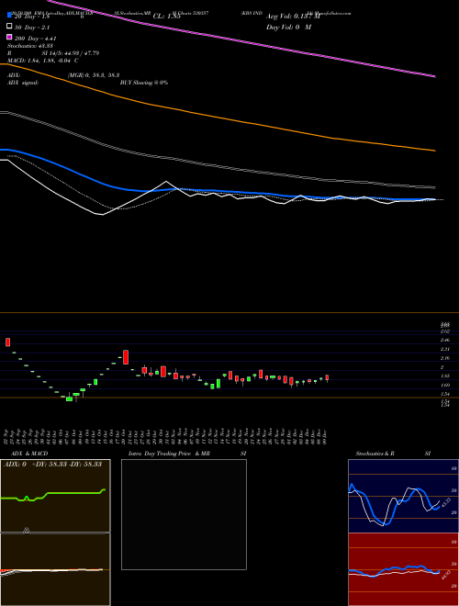Click the trough of the white price line
Image resolution: width=459 pixels, height=606 pixels.
102,215
